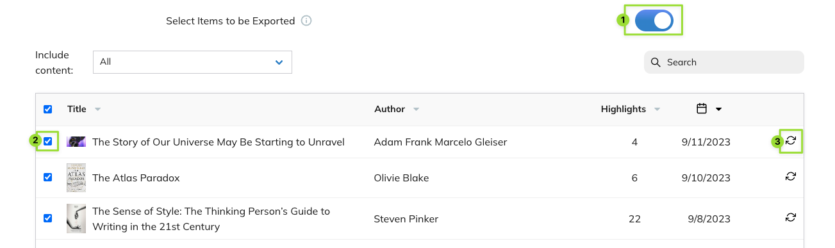The width and height of the screenshot is (835, 248).
Task: Click the info icon beside Select Items to be Exported
Action: tap(306, 21)
